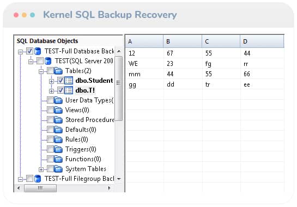Uncheck the dbo.Student checkbox
This screenshot has width=297, height=207.
(60, 80)
